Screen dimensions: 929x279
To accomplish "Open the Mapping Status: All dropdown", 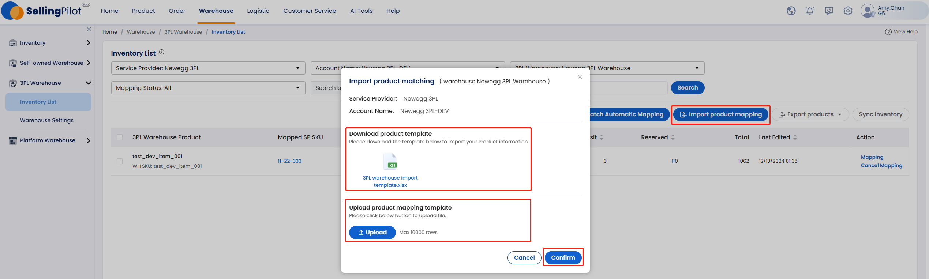I will [x=208, y=88].
